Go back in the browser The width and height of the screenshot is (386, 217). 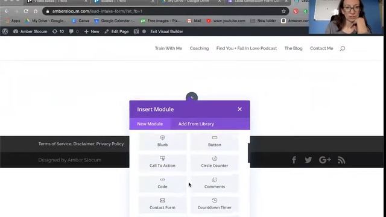[7, 11]
